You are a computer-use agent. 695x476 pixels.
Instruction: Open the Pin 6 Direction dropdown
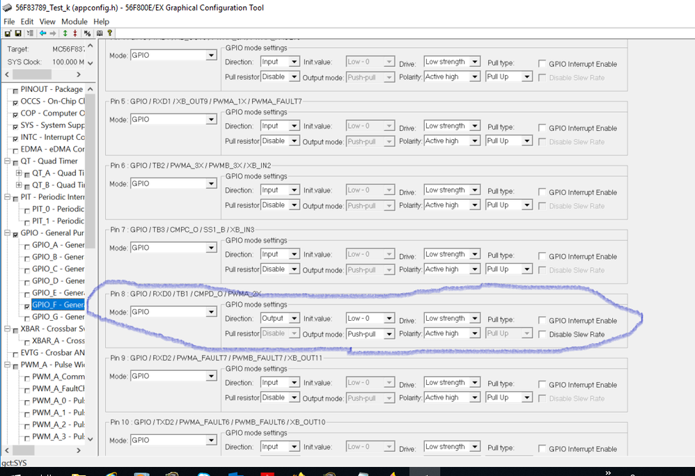click(x=294, y=190)
